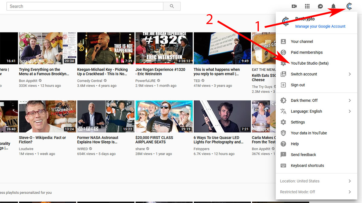Open the YouTube apps grid icon
The height and width of the screenshot is (203, 362).
307,6
